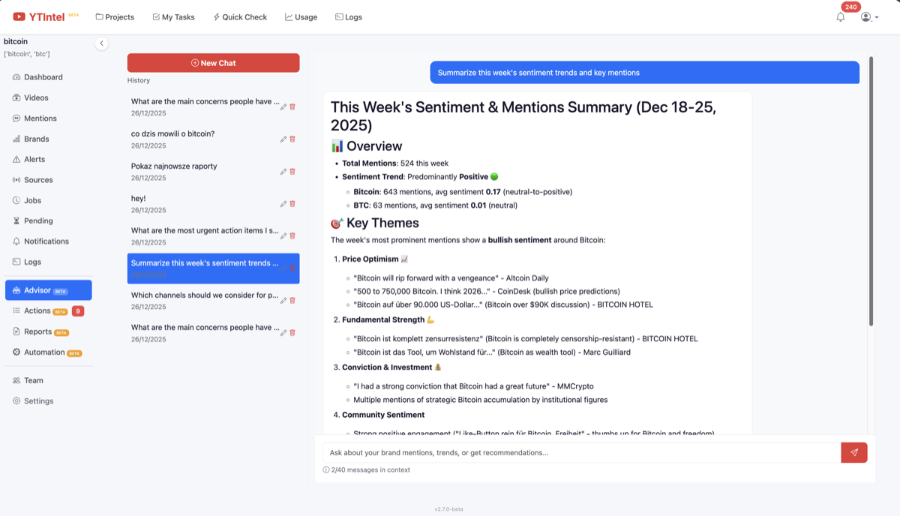Switch to the My Tasks tab
Image resolution: width=900 pixels, height=516 pixels.
(173, 16)
